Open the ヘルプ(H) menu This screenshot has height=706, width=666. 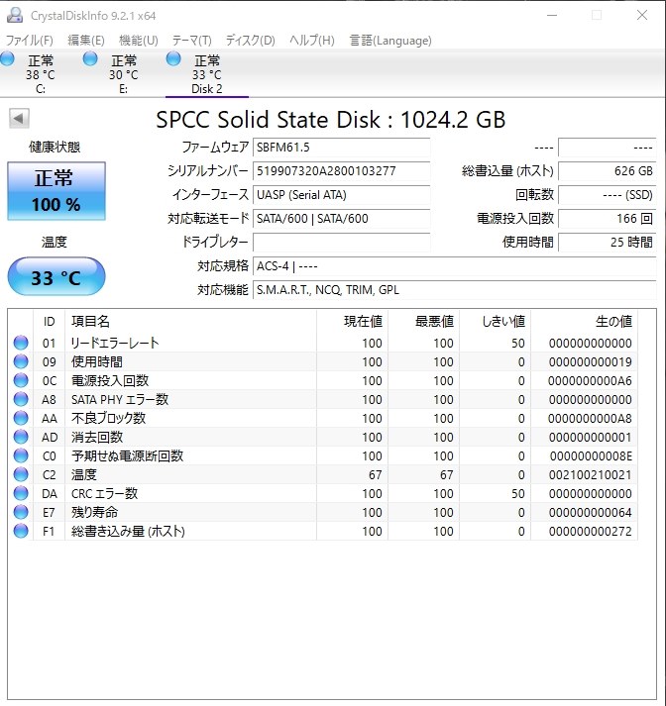[312, 41]
